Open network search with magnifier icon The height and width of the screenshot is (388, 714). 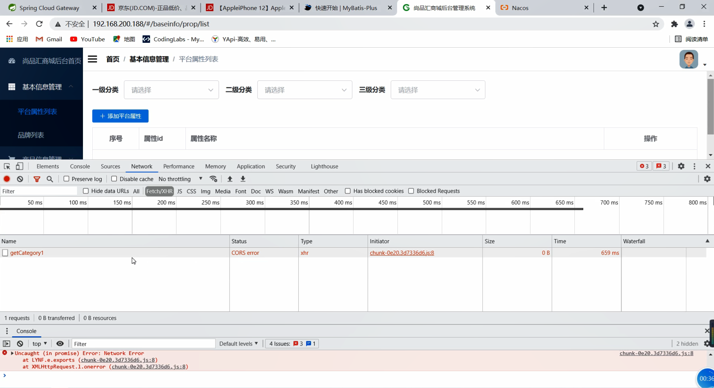point(50,179)
